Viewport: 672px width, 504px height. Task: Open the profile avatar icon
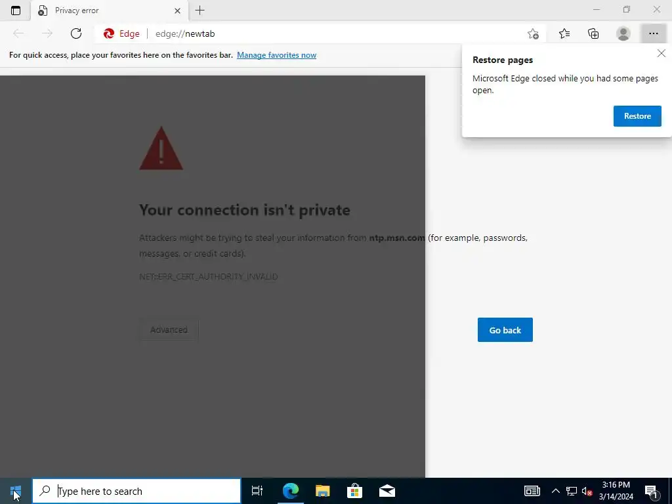[x=623, y=33]
